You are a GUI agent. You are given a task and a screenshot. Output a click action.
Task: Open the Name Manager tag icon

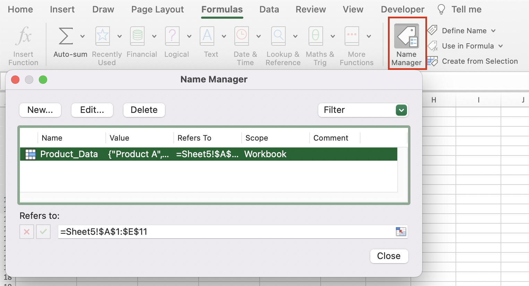point(407,36)
